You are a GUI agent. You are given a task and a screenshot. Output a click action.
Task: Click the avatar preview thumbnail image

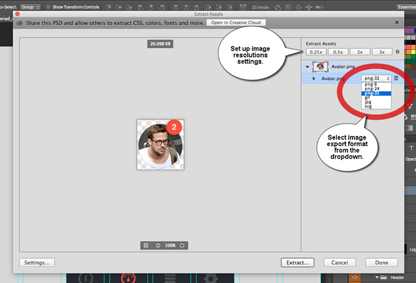160,144
